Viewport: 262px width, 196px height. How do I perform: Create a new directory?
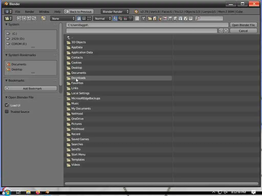tap(43, 18)
